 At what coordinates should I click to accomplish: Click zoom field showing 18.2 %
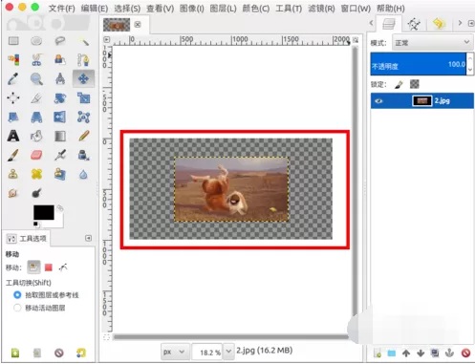(207, 353)
